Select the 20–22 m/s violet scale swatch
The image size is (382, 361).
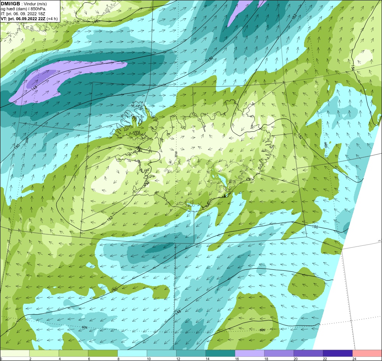pos(308,353)
